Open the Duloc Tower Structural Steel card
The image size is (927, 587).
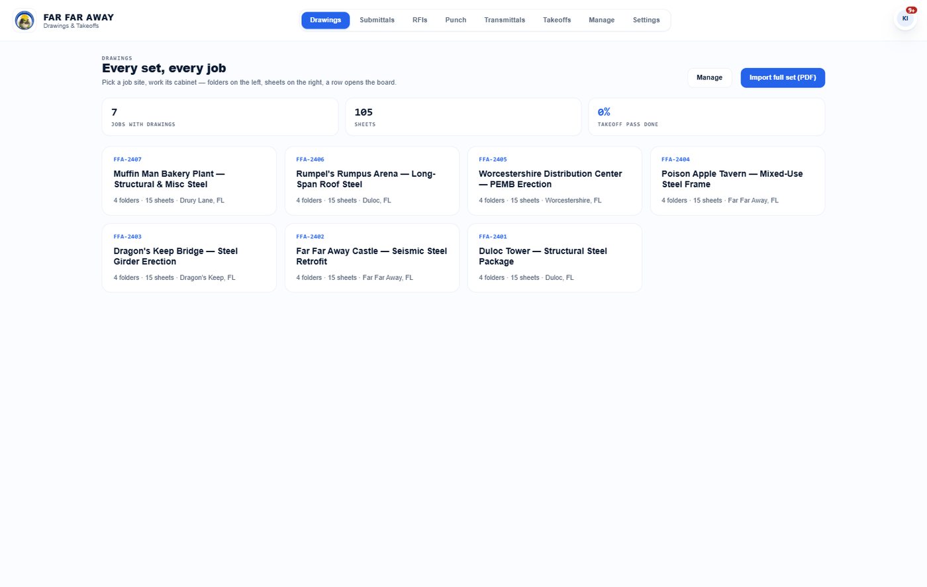[x=555, y=257]
